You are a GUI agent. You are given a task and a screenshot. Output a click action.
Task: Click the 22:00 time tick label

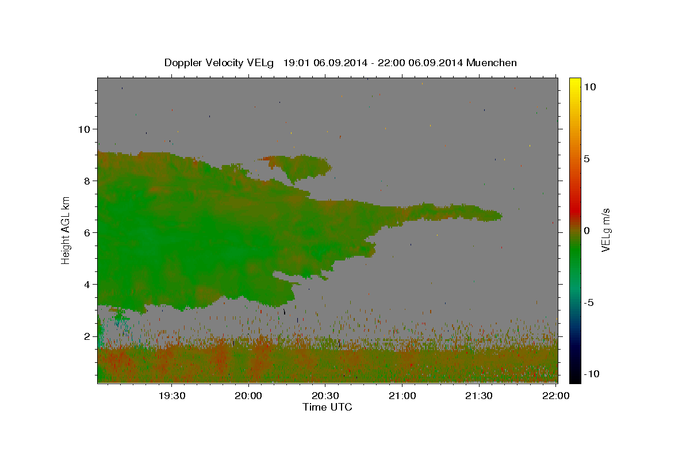tap(555, 396)
